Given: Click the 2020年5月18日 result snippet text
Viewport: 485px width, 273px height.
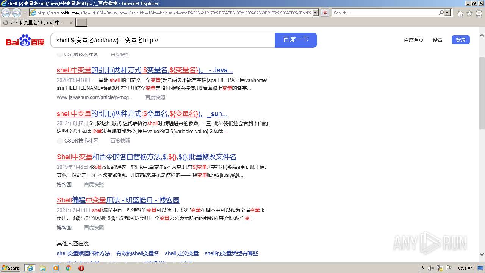Looking at the screenshot, I should [x=162, y=84].
